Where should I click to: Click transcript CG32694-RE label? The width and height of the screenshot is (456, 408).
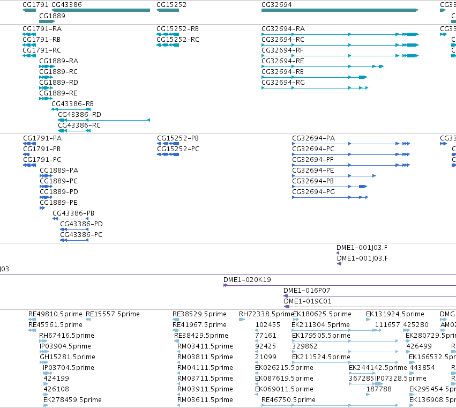[x=283, y=61]
